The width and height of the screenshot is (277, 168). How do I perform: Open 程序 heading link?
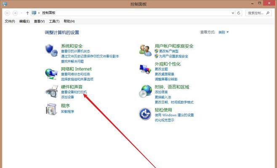(x=65, y=105)
